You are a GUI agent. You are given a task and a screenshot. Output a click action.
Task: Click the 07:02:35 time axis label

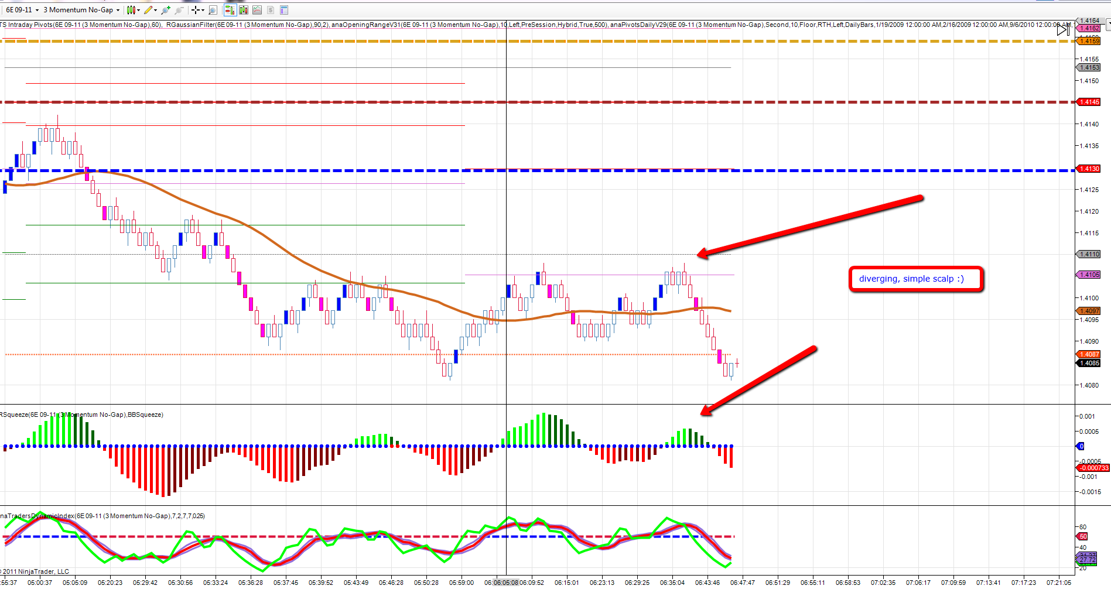883,583
